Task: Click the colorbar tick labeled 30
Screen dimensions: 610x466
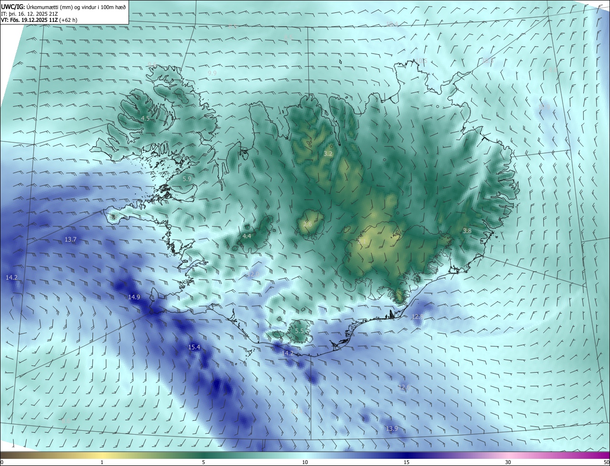Action: coord(508,462)
